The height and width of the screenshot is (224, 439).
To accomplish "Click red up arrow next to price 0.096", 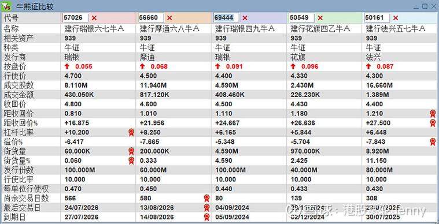I will click(293, 66).
